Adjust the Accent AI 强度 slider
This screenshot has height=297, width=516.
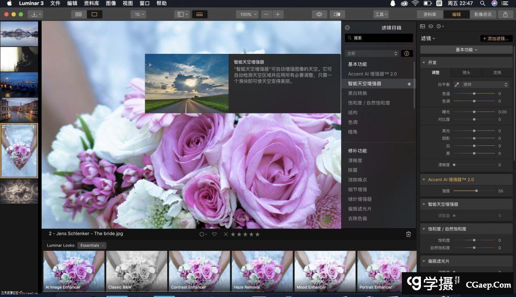pos(476,191)
